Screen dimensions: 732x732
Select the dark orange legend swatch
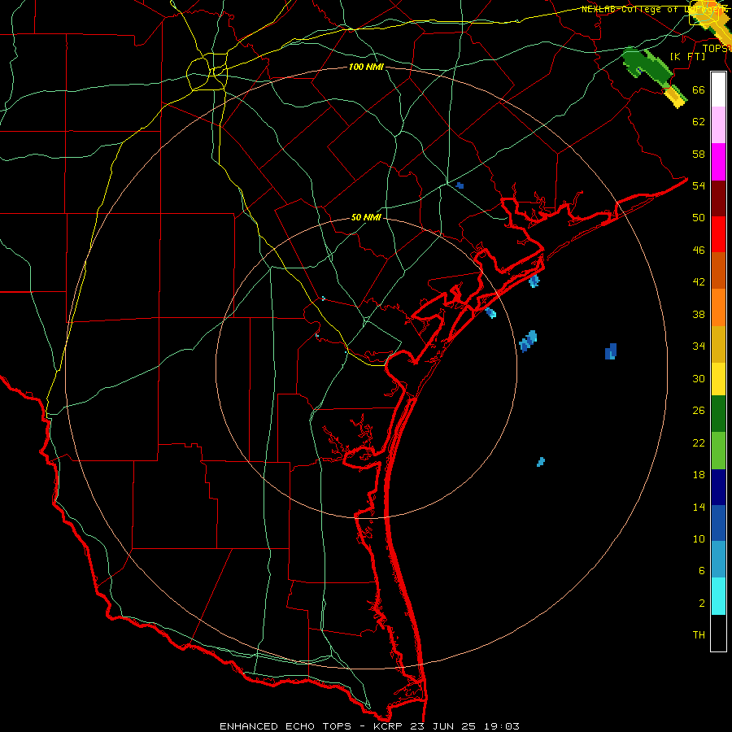(718, 270)
